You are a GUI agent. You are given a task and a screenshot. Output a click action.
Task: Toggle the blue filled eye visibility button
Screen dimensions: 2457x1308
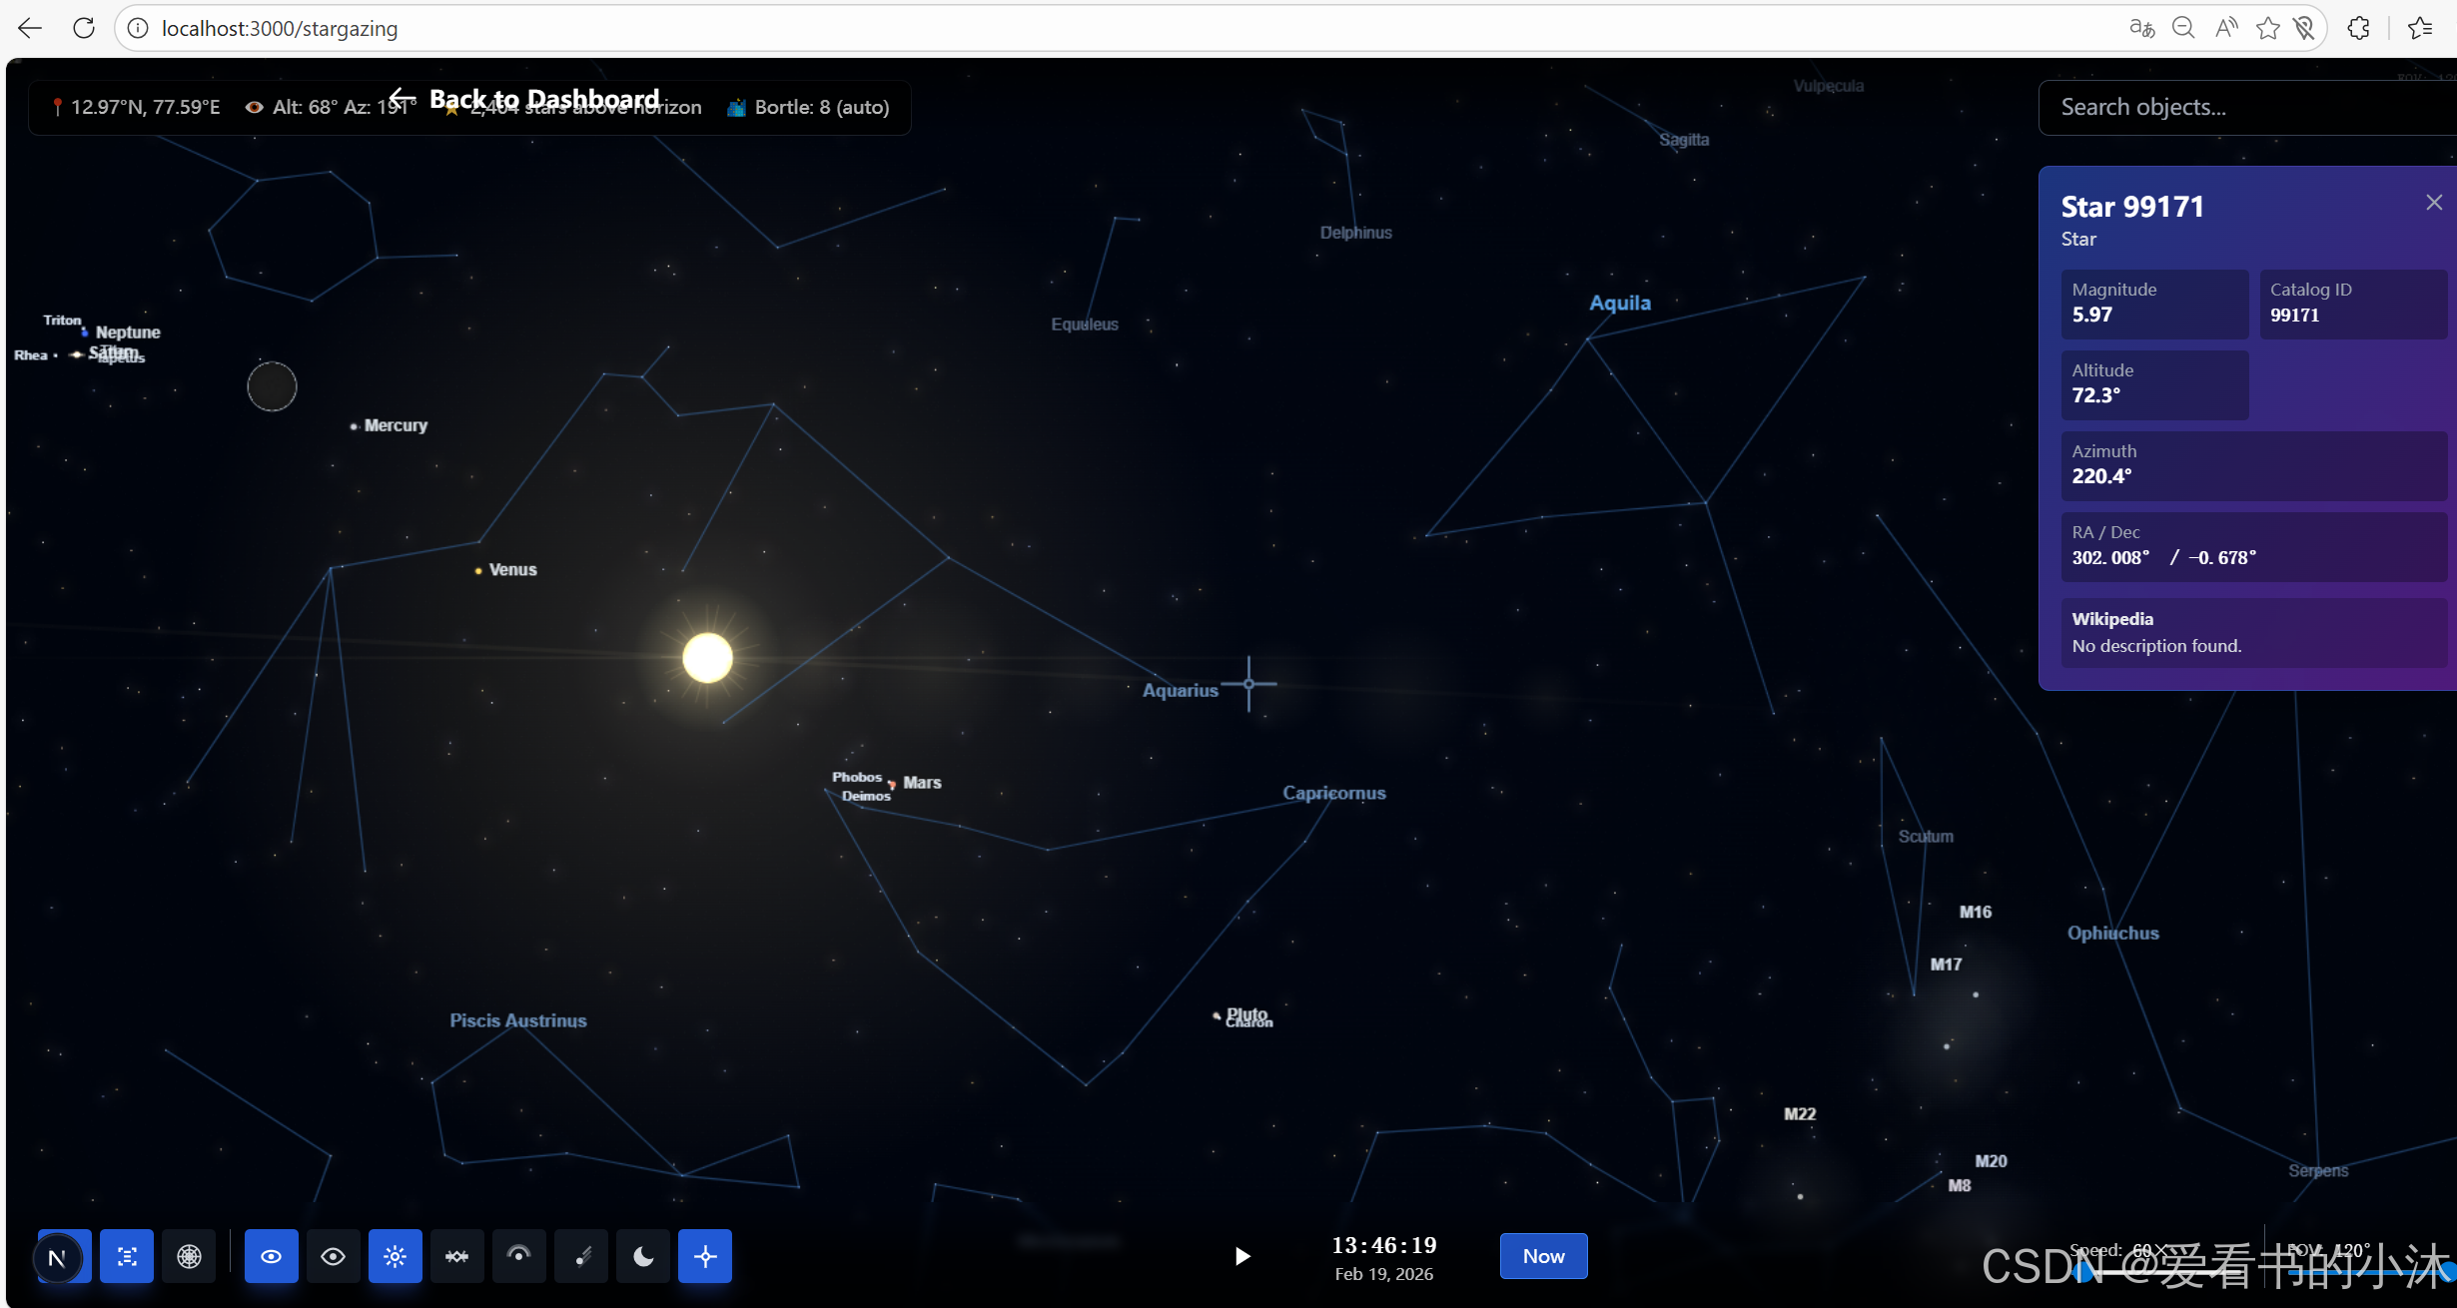271,1256
